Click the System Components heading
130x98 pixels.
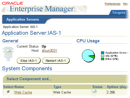coord(27,68)
